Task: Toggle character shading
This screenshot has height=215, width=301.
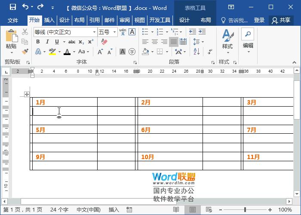Action: 123,52
